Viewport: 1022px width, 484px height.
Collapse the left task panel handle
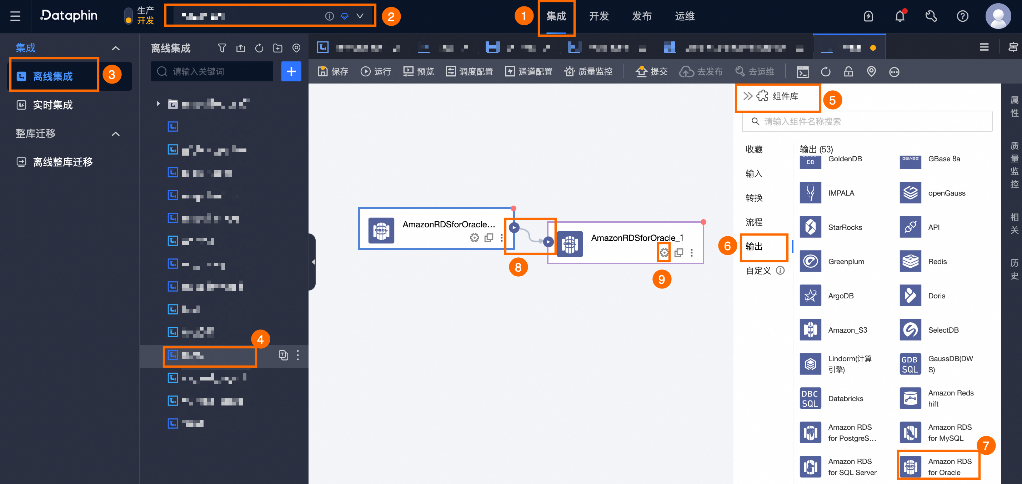312,262
